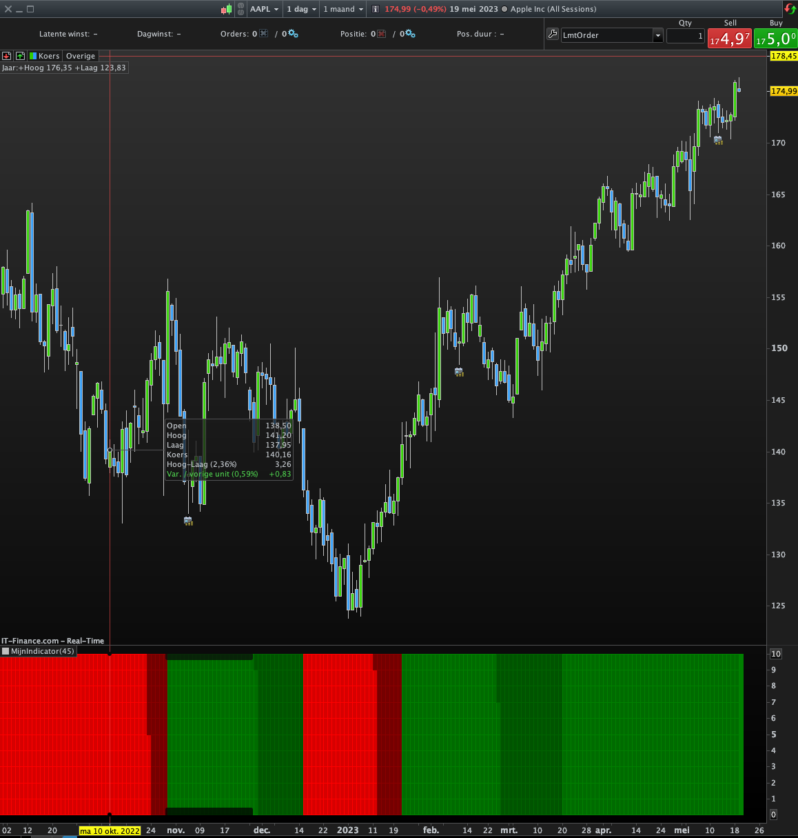Toggle the chart link group icon
Viewport: 798px width, 838px height.
[x=241, y=9]
